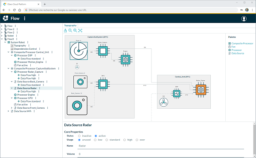Select the Obeo Cloud Platform browser tab

pos(21,4)
